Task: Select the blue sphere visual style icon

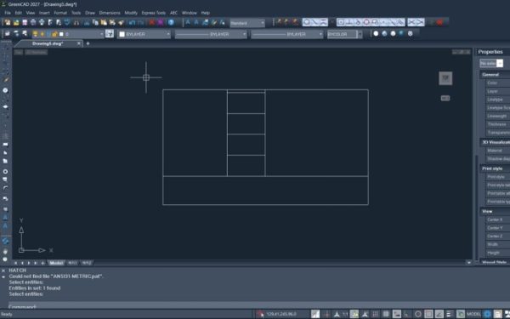Action: (384, 33)
